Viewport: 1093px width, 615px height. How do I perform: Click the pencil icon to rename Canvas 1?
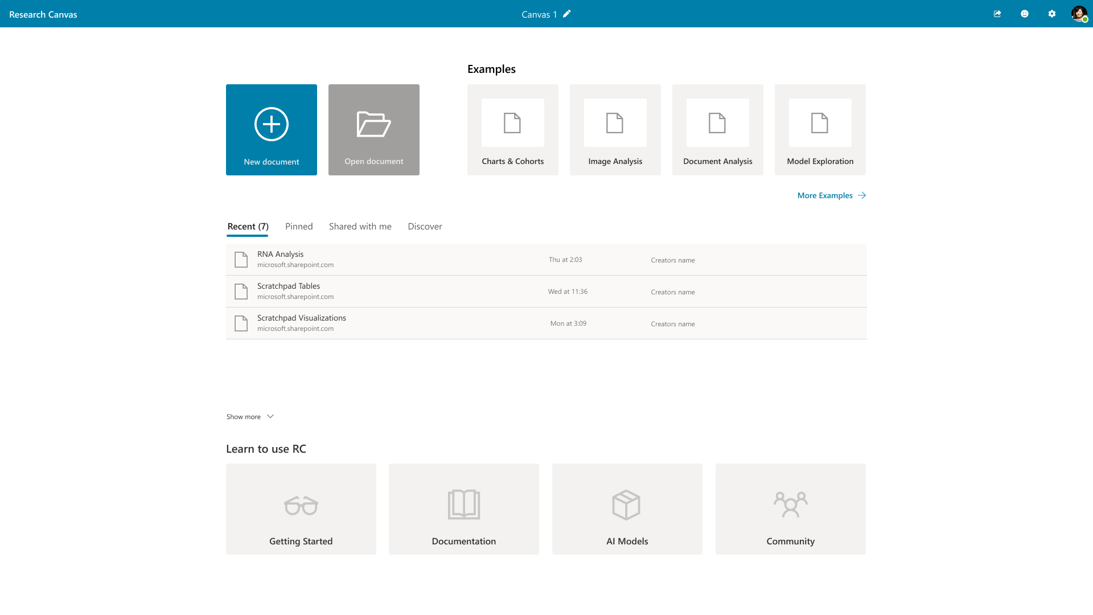(x=566, y=14)
